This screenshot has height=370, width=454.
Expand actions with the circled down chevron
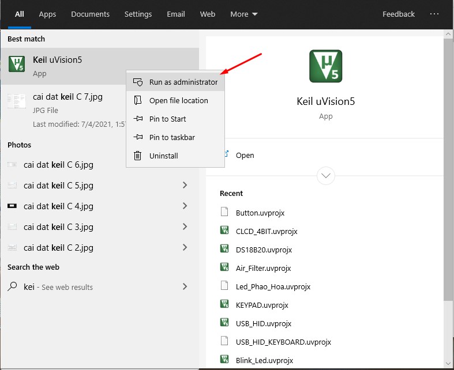(x=326, y=175)
